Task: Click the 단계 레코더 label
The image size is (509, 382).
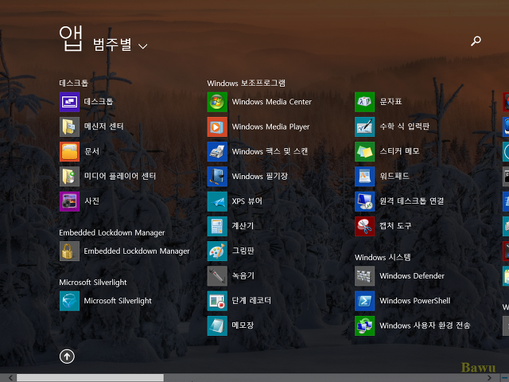Action: (x=251, y=301)
